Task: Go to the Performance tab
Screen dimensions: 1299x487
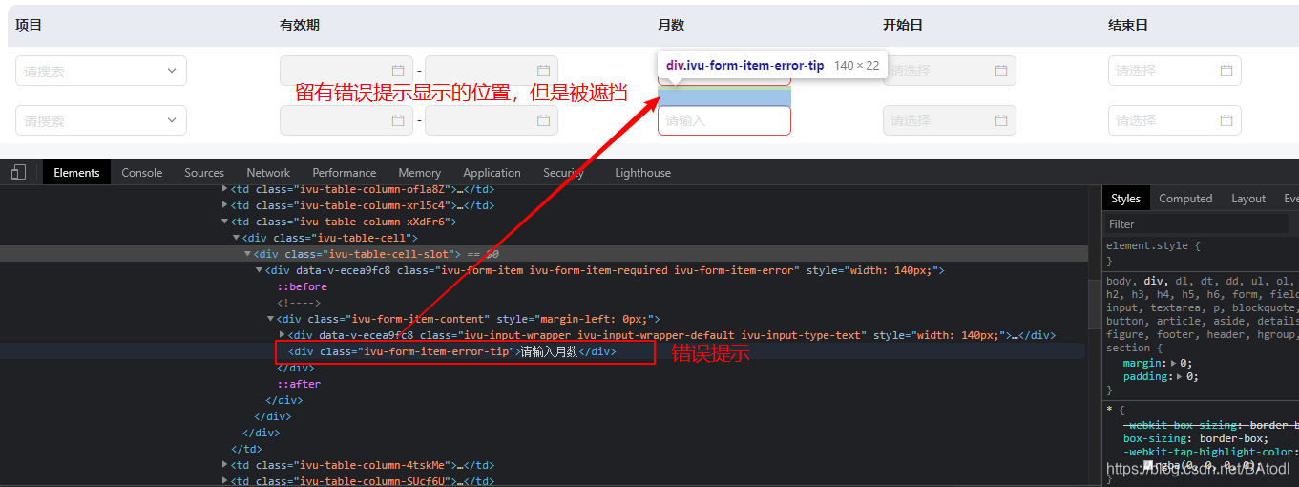Action: click(345, 173)
